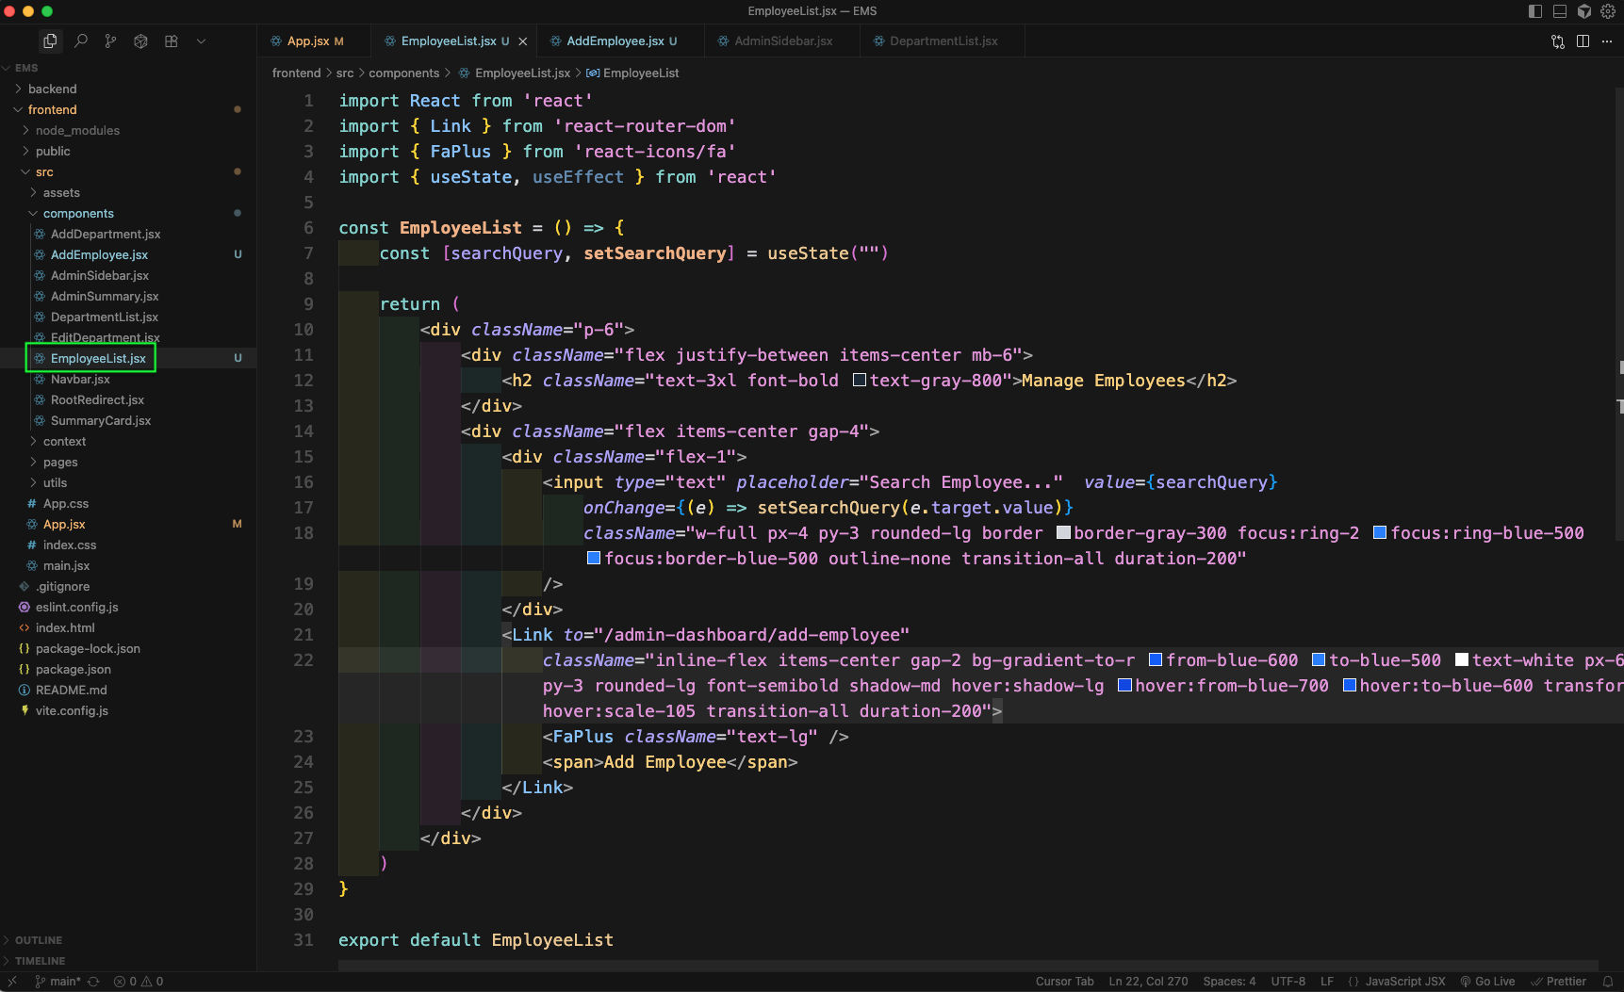
Task: Open the eslint.config.js file
Action: point(128,607)
